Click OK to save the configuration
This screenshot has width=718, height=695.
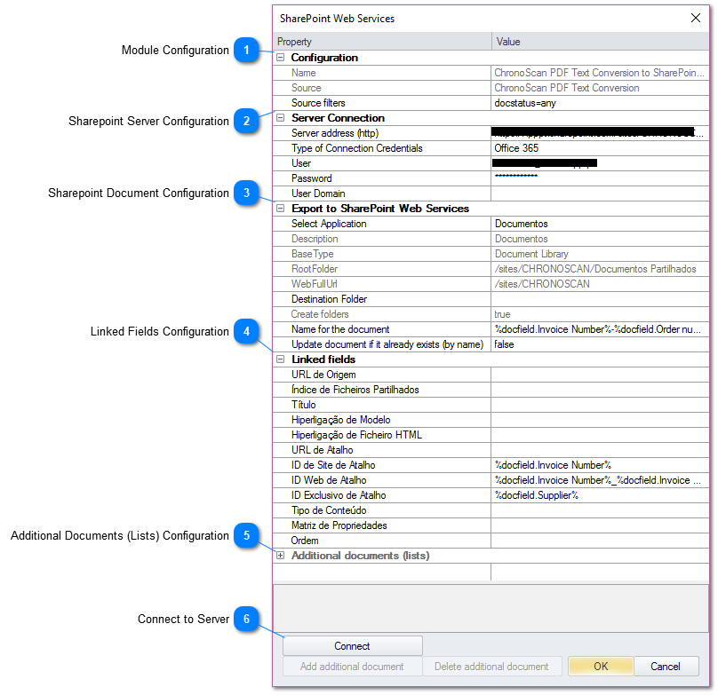(601, 667)
